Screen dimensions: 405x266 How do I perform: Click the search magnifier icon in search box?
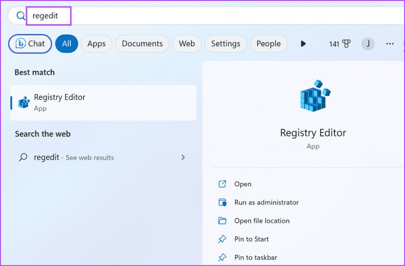tap(21, 16)
